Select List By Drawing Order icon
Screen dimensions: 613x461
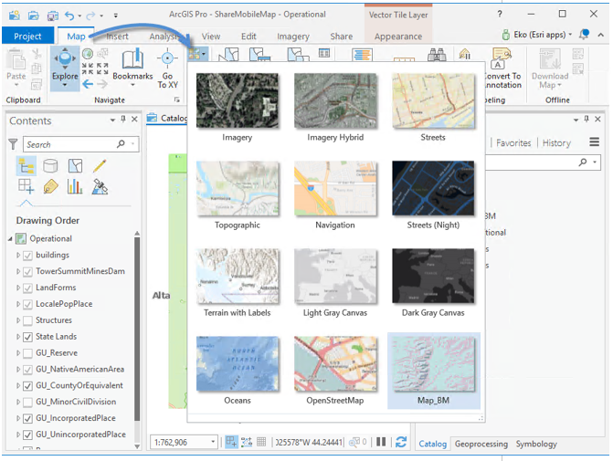26,166
